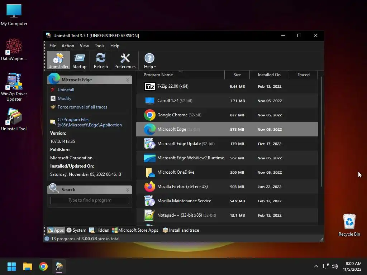Image resolution: width=367 pixels, height=275 pixels.
Task: Click the volume icon in system tray
Action: click(x=335, y=266)
